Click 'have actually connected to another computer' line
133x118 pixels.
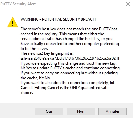[x=70, y=44]
